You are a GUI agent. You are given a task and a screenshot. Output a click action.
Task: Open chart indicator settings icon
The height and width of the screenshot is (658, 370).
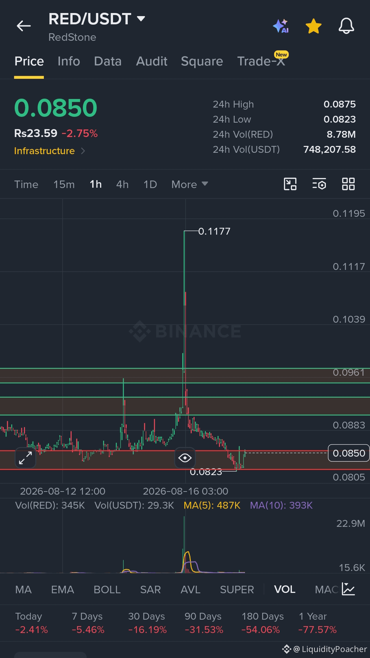point(319,184)
